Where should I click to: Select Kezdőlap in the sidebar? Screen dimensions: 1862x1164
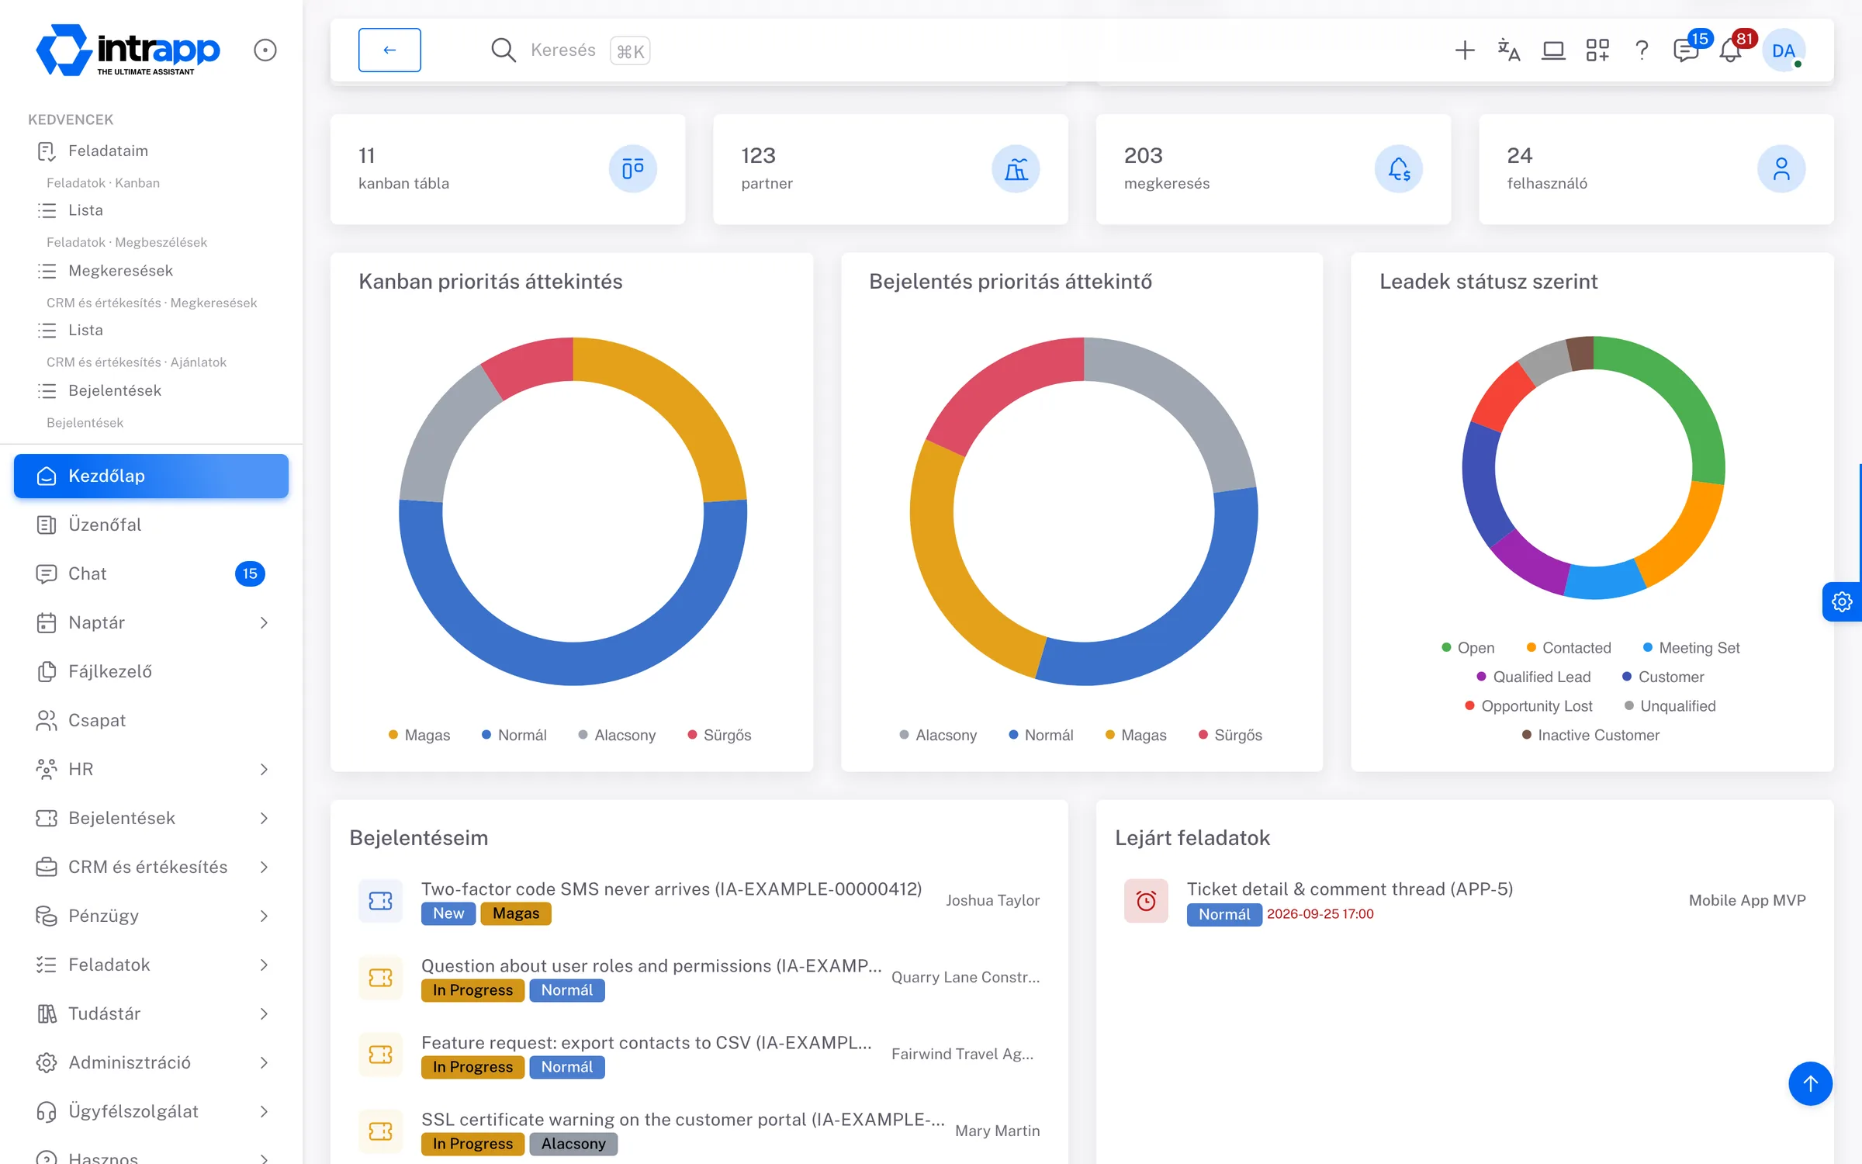[x=151, y=476]
